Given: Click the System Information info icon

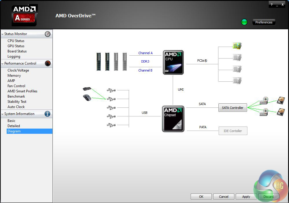Looking at the screenshot, I should pos(47,114).
